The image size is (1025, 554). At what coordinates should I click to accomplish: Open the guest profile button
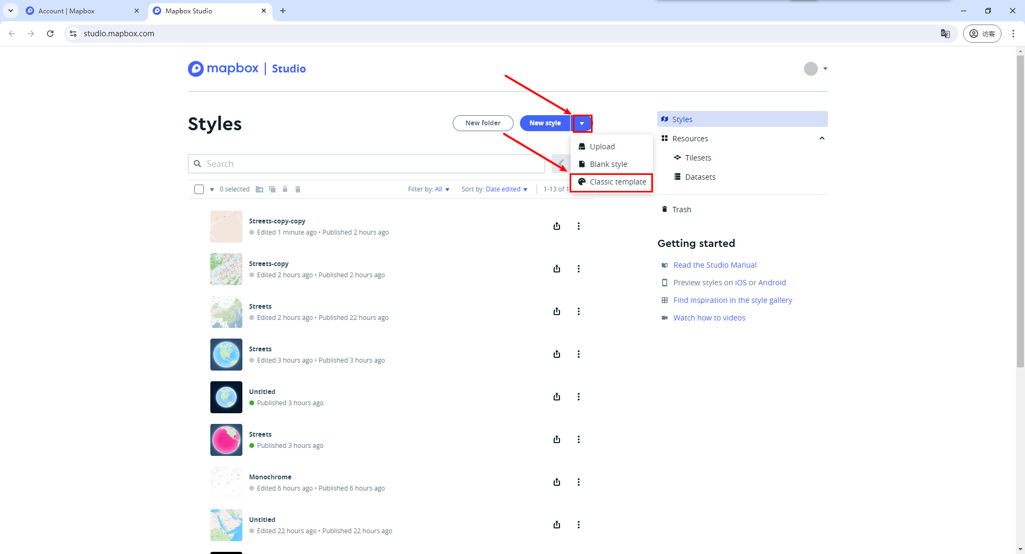pos(982,34)
